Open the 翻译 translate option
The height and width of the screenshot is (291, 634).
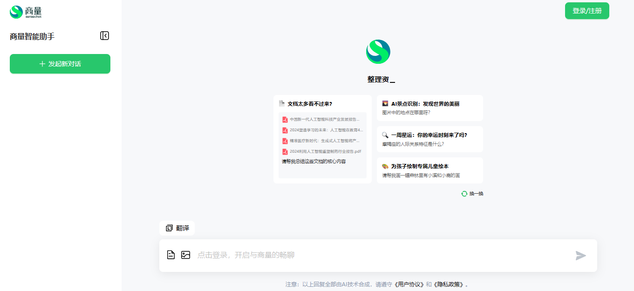[x=177, y=228]
